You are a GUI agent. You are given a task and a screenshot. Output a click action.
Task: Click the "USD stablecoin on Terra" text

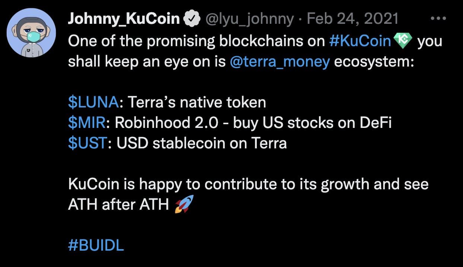tap(202, 144)
